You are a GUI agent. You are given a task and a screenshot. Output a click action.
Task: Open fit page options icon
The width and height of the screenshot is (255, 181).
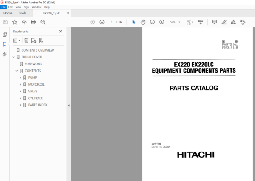tap(190, 22)
